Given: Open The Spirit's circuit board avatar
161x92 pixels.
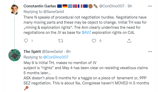Looking at the screenshot, I should click(14, 55).
